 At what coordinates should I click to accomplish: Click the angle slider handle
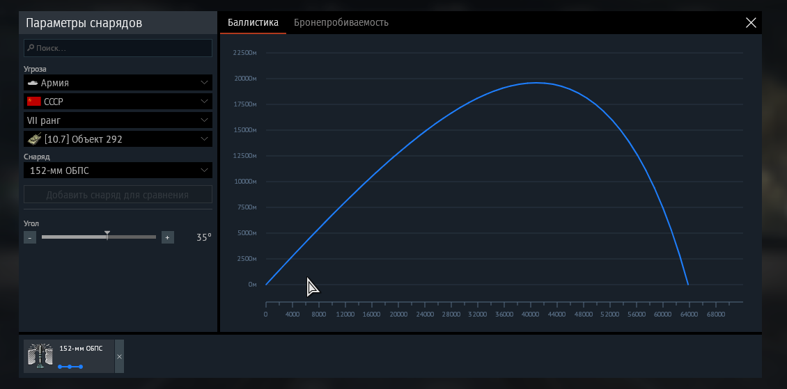click(107, 235)
